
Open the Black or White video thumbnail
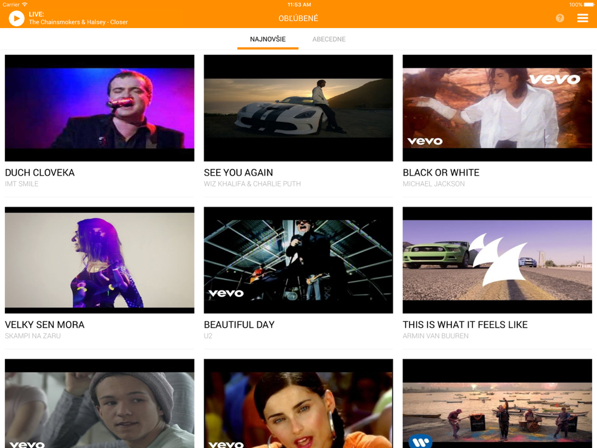point(497,108)
